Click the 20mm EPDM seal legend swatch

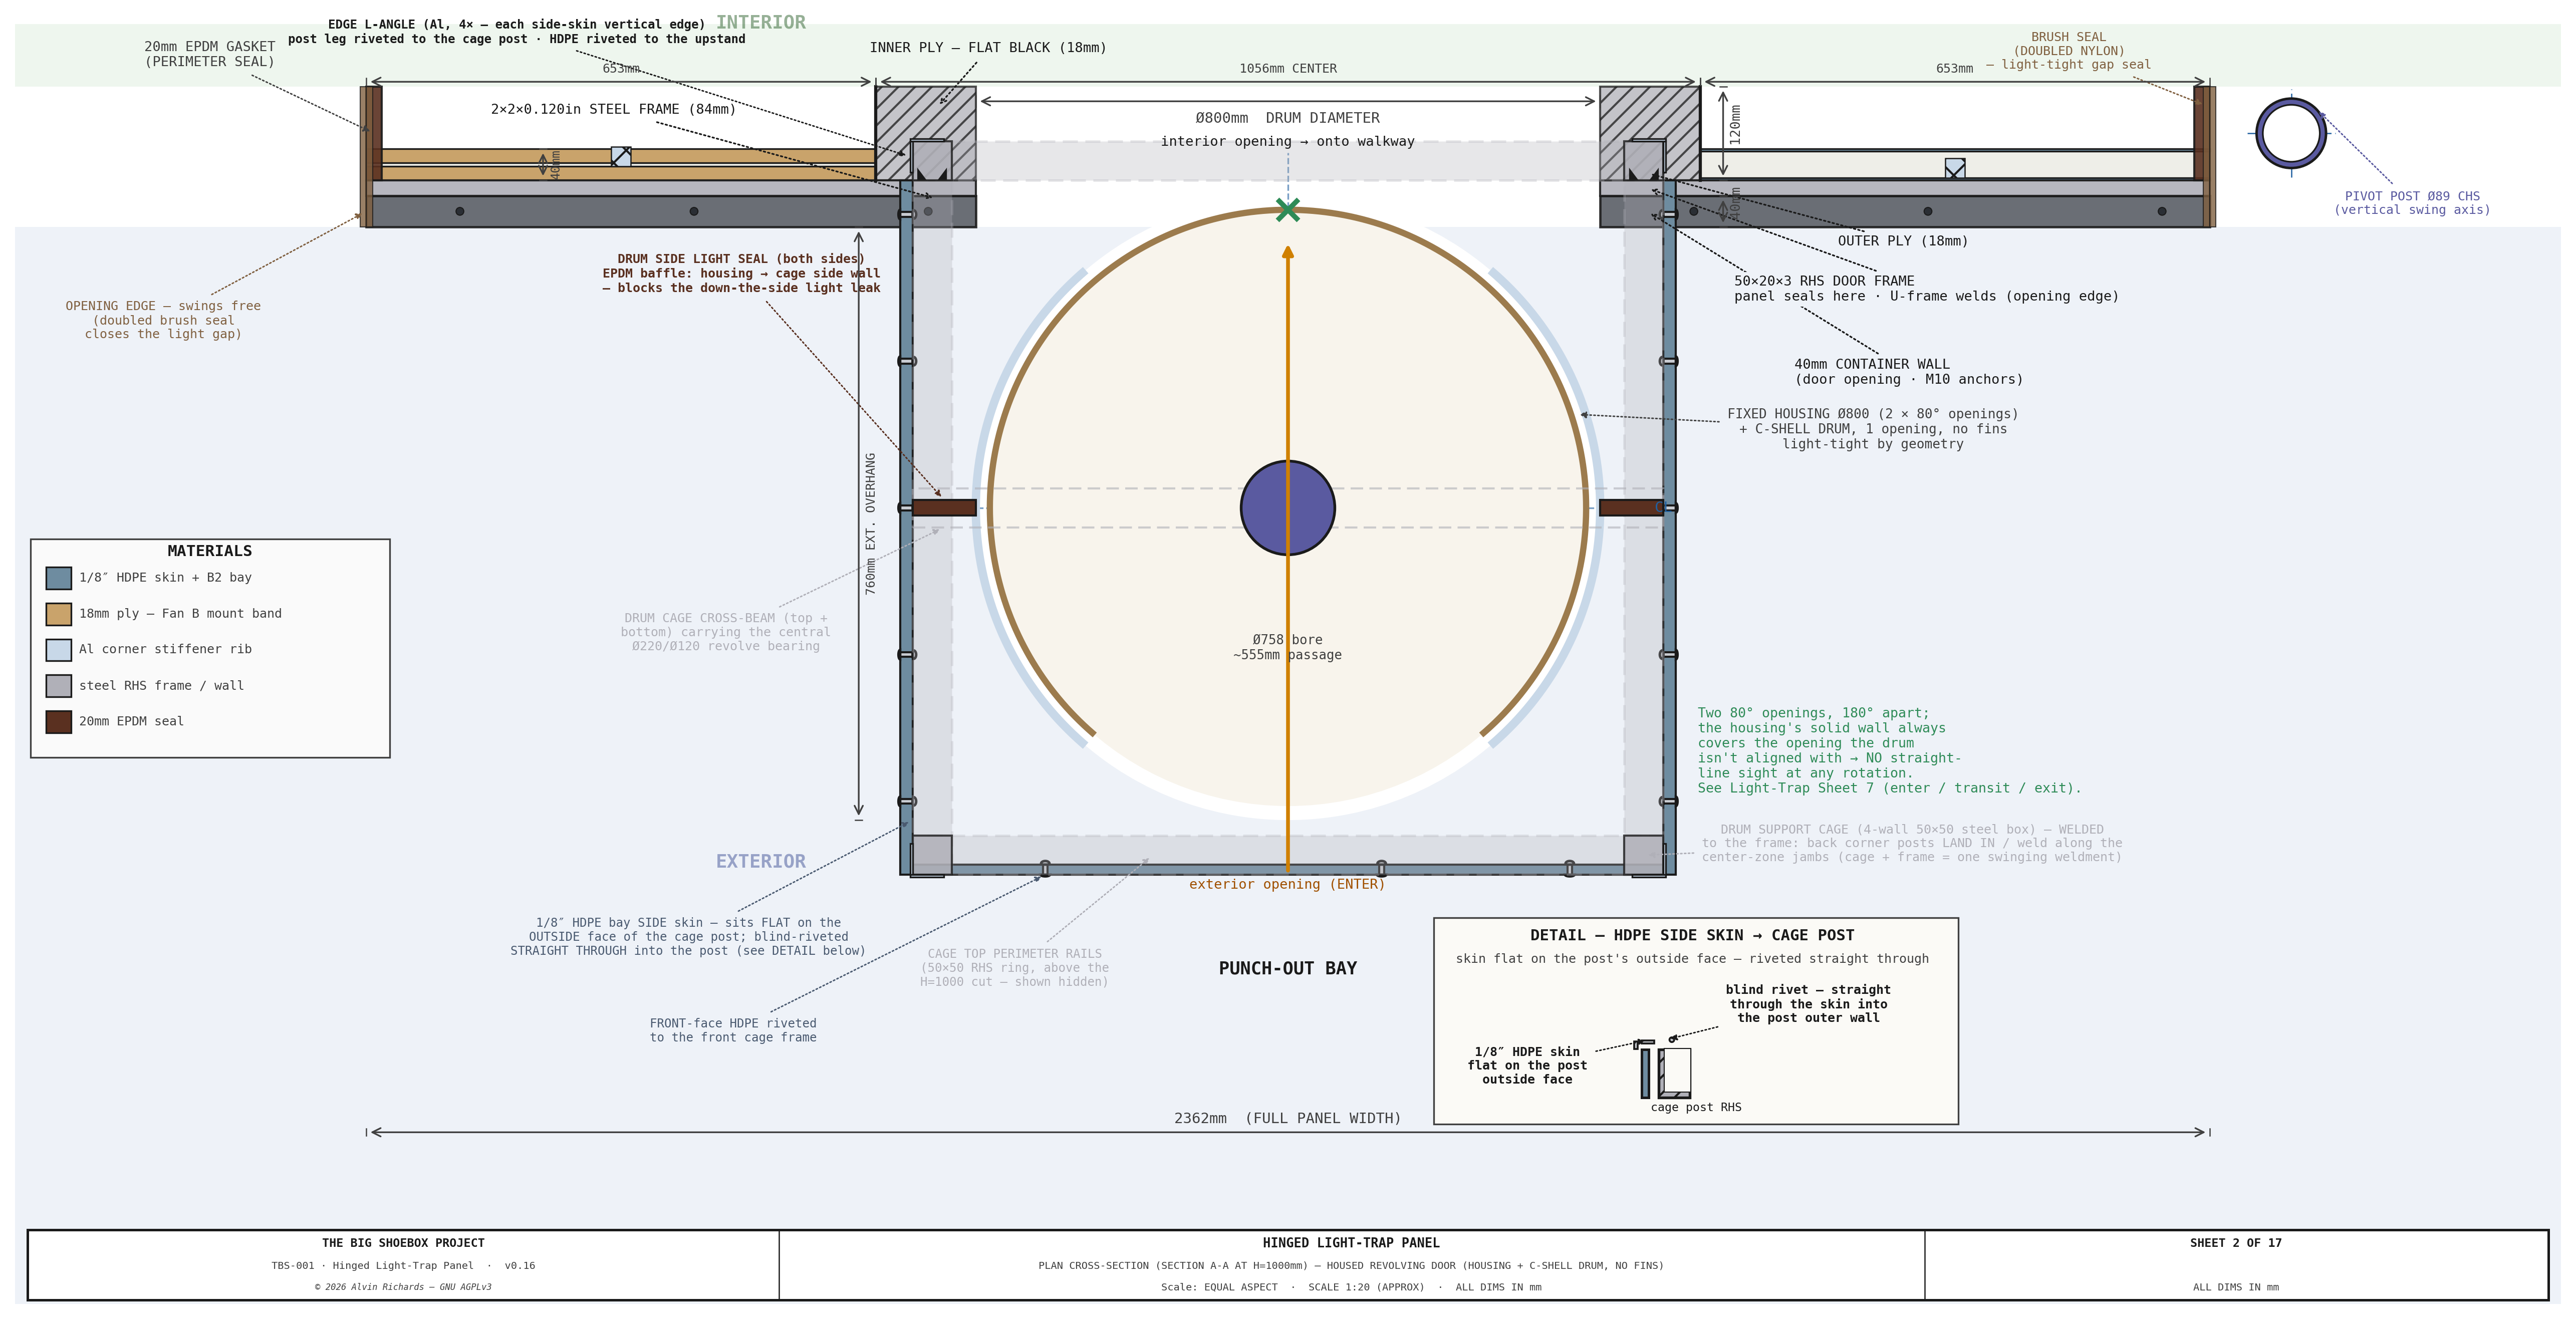[x=59, y=722]
